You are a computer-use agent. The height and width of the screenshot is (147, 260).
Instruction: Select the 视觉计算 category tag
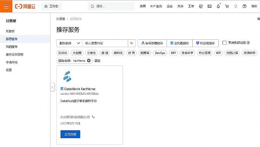tap(232, 53)
